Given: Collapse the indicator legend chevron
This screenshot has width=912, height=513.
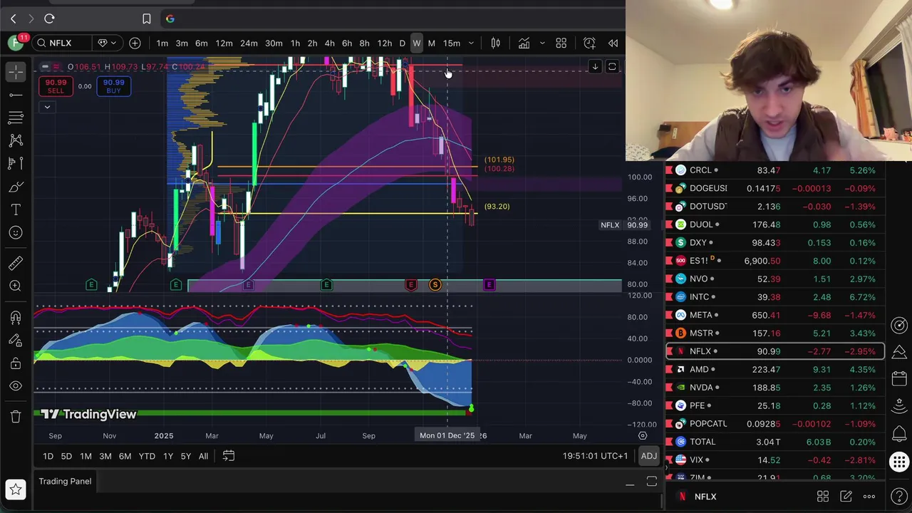Looking at the screenshot, I should point(47,108).
